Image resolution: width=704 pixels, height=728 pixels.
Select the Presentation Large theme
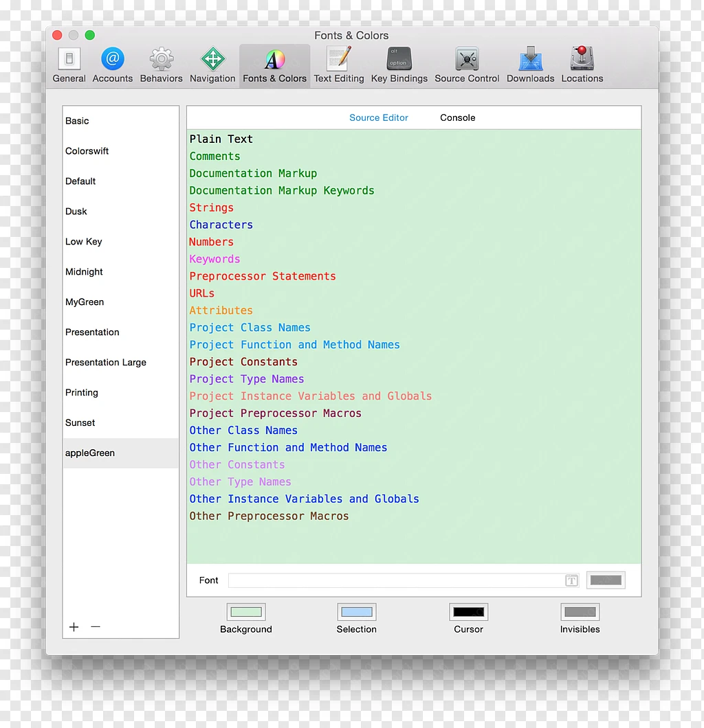tap(121, 362)
